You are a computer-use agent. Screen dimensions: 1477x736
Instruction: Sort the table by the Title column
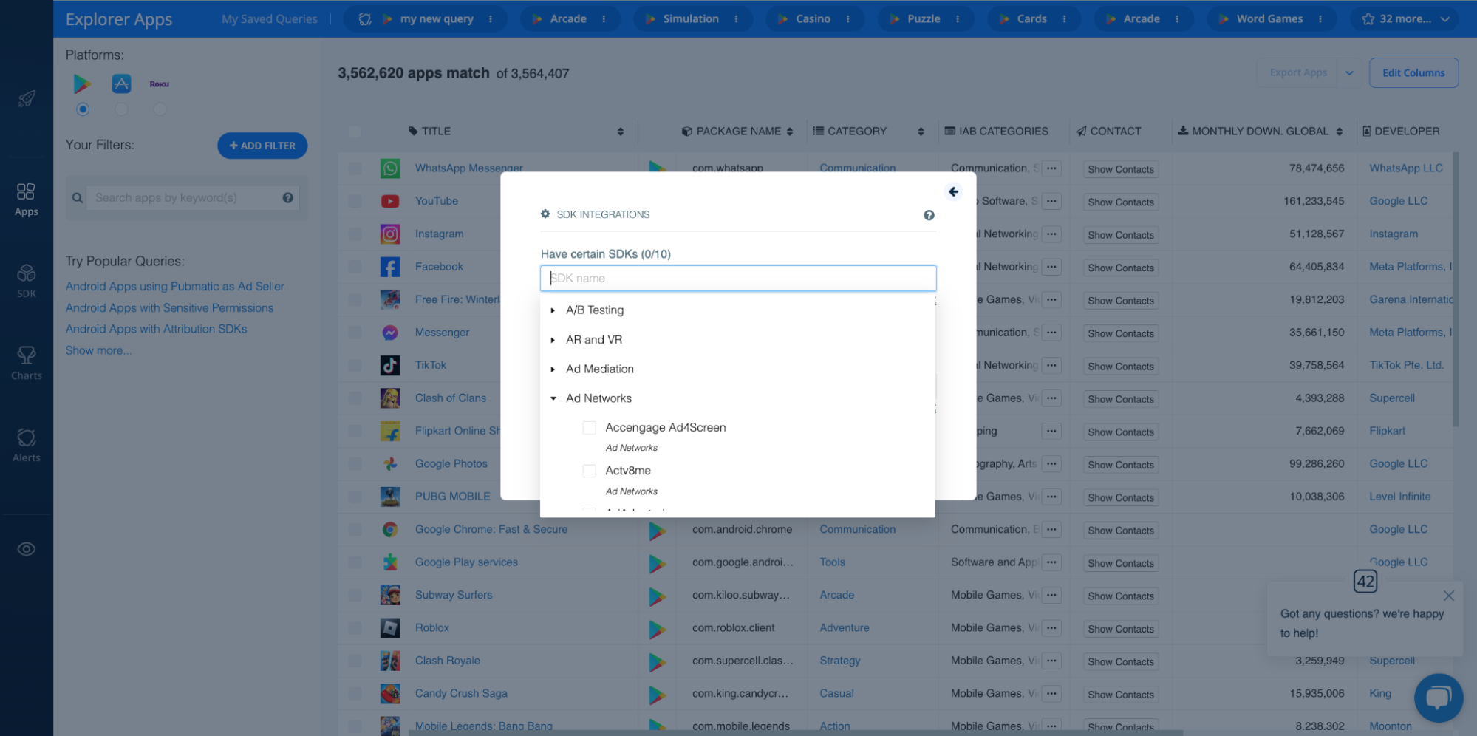pyautogui.click(x=621, y=132)
